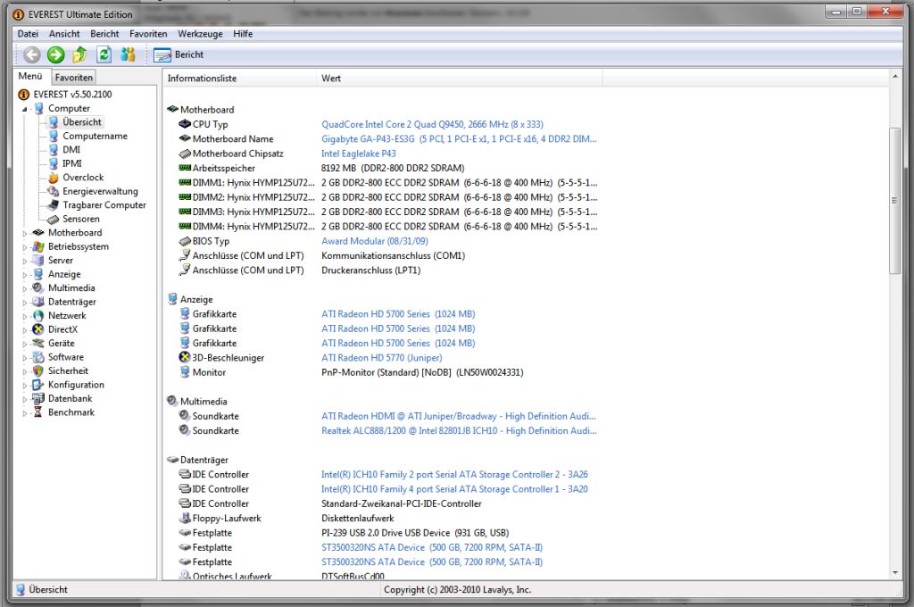Viewport: 914px width, 607px height.
Task: Open the Datei menu
Action: coord(28,34)
